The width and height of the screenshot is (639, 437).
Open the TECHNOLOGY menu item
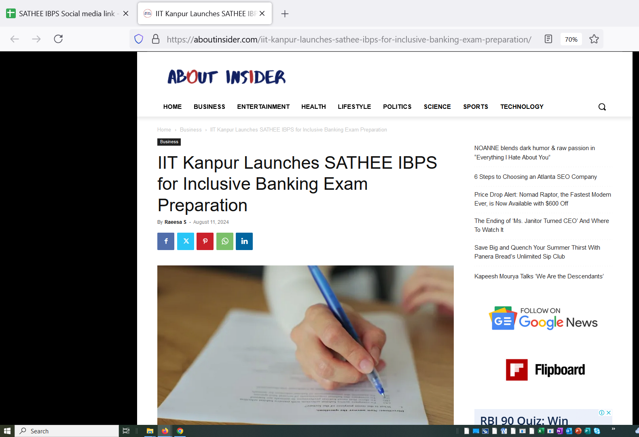(522, 107)
